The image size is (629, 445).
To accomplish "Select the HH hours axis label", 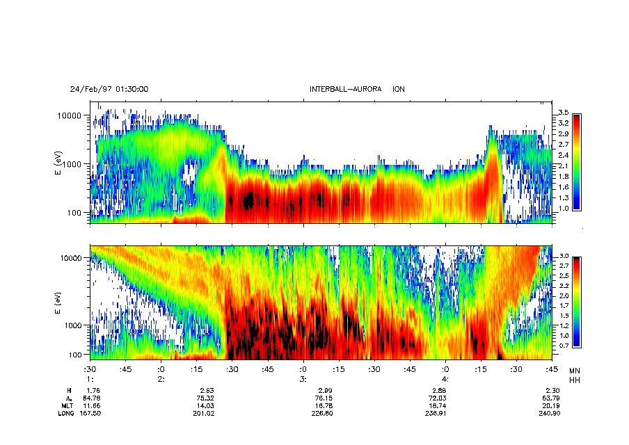I will [574, 380].
